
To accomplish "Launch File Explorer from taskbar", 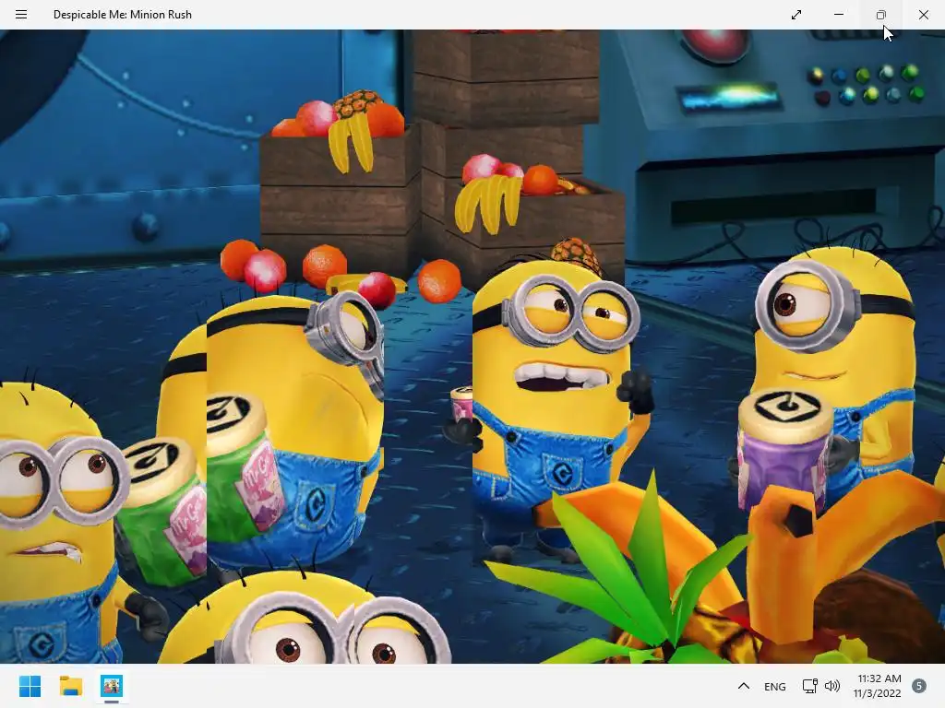I will [70, 686].
